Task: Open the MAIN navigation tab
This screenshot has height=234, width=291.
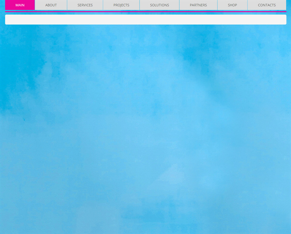Action: [x=20, y=5]
